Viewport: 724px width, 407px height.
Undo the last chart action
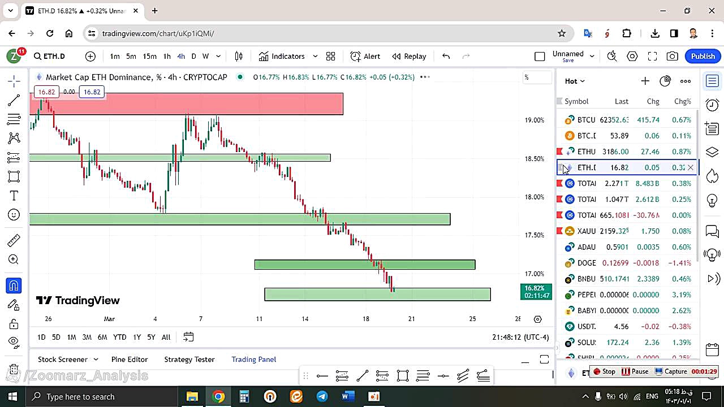tap(446, 56)
